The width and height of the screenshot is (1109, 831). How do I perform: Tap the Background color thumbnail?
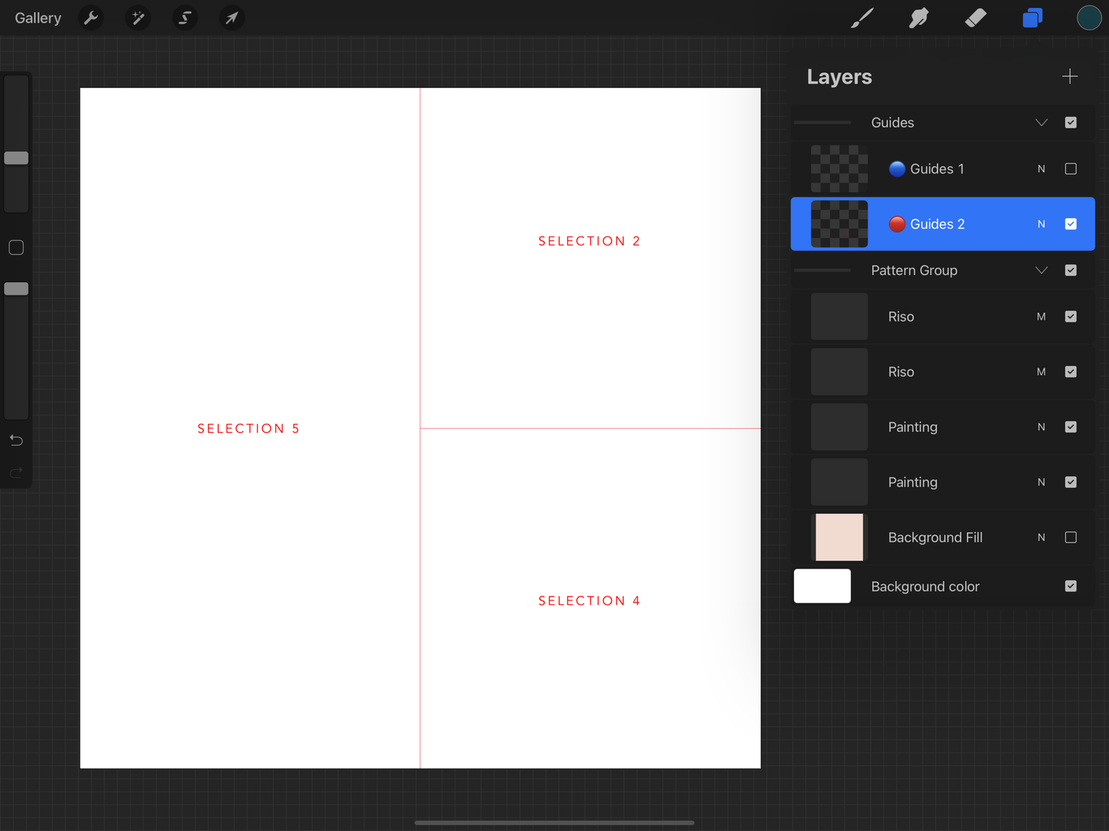[821, 586]
